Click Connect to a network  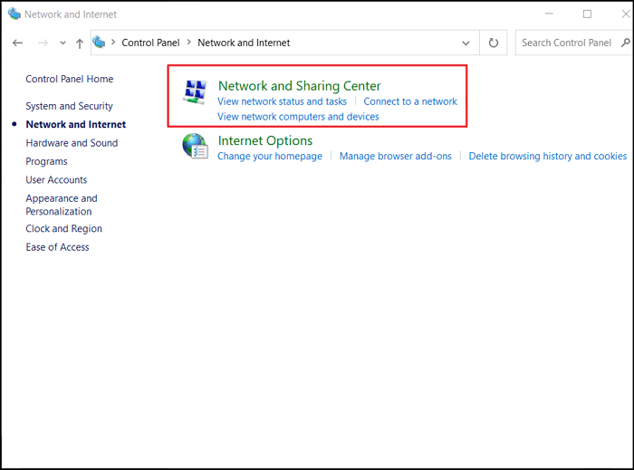[x=410, y=101]
